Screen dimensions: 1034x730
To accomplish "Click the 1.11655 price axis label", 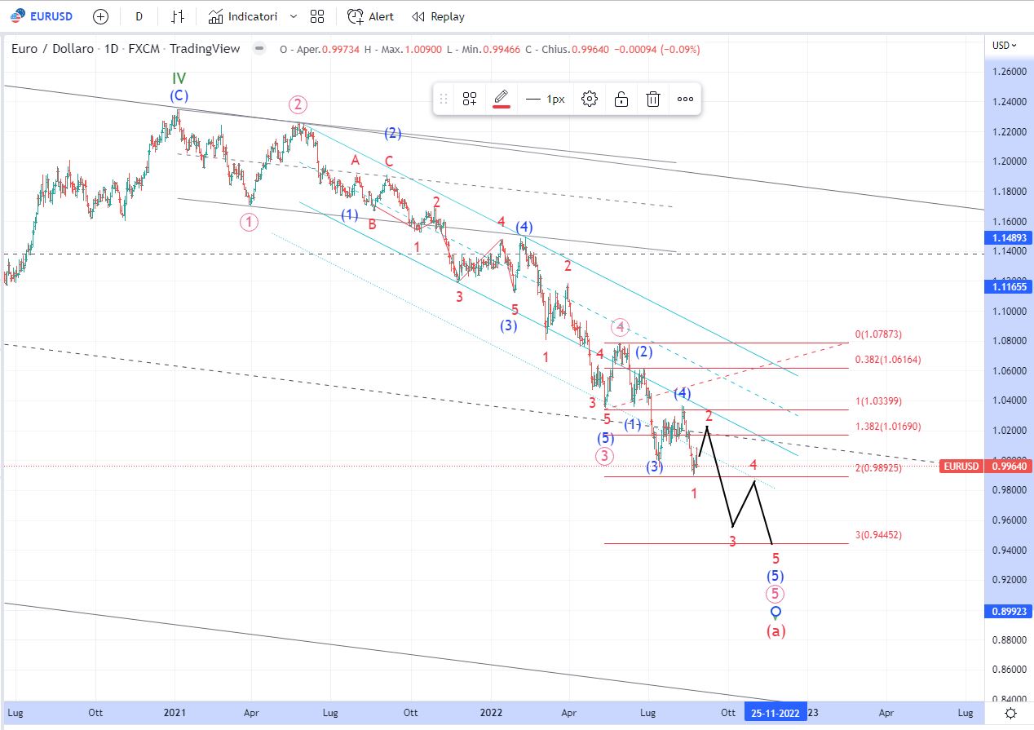I will [x=1008, y=286].
